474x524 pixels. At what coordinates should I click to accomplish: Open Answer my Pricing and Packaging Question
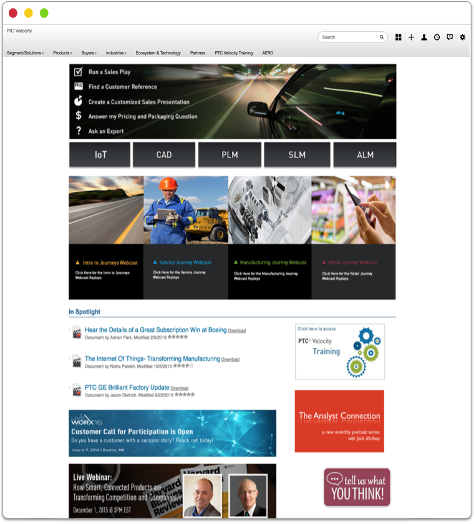pyautogui.click(x=143, y=116)
